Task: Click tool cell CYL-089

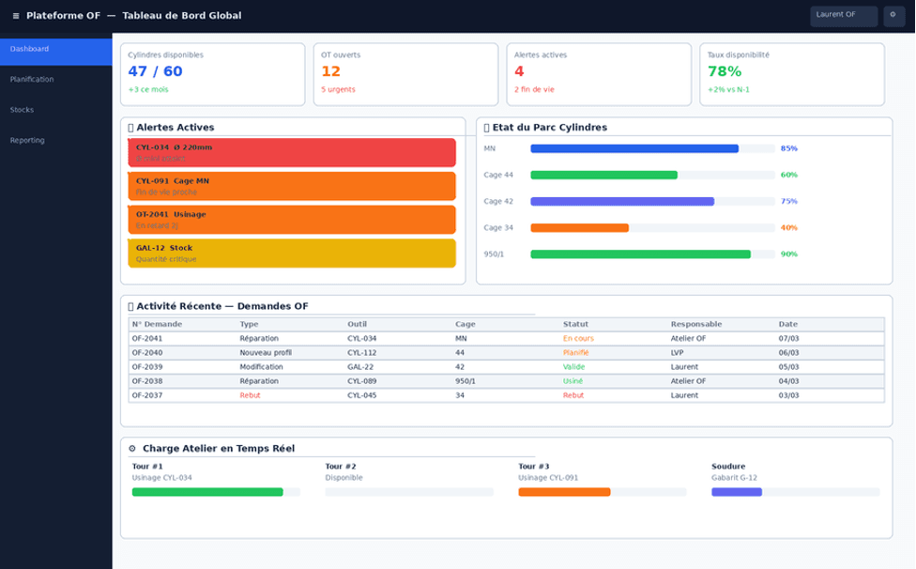Action: pos(361,381)
